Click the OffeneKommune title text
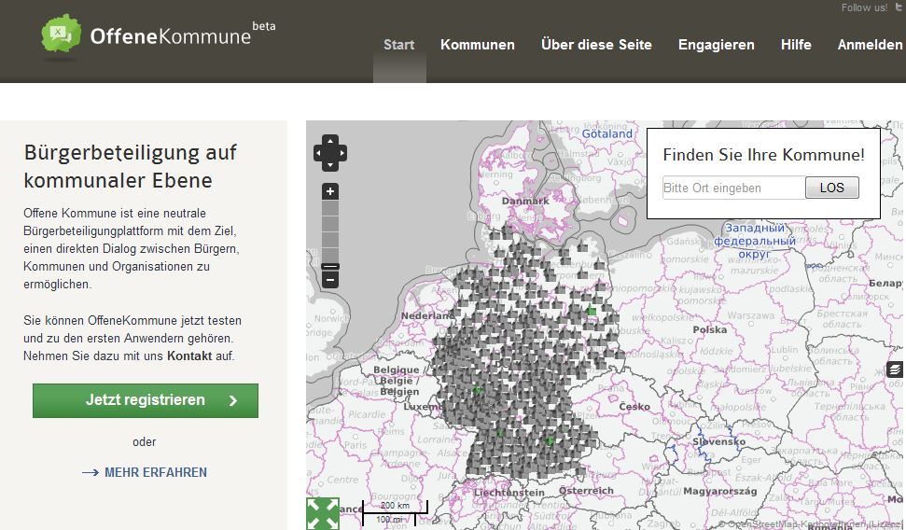 click(x=171, y=36)
